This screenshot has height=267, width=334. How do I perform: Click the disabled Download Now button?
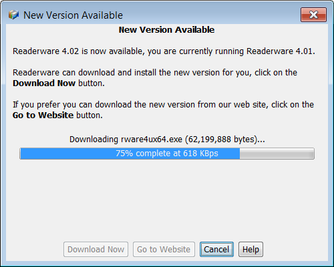tap(96, 250)
